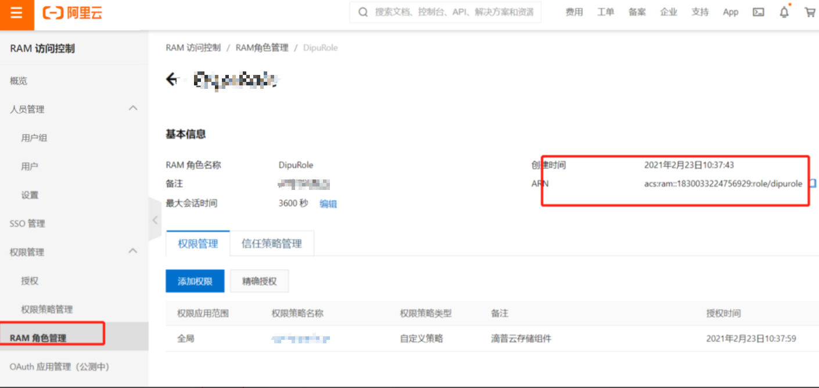
Task: Click the 精确授权 button
Action: point(260,281)
